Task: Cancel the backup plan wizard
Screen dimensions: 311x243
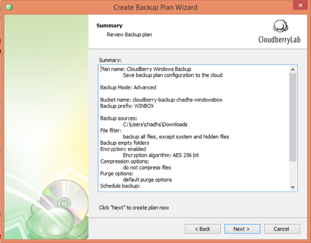Action: pos(282,229)
